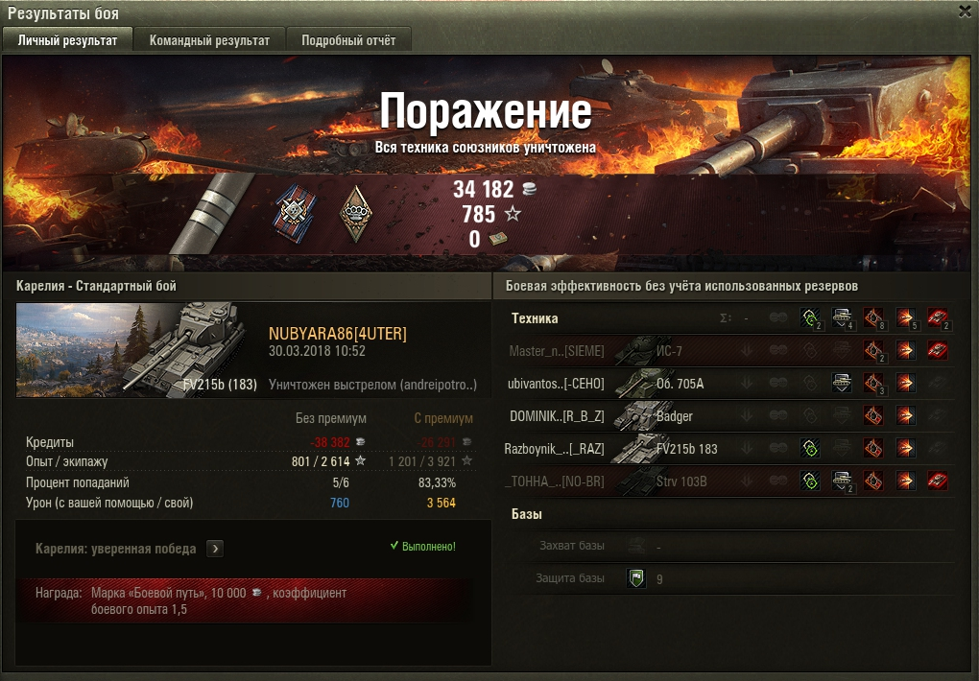Click the silver credits icon beside 34 182

[530, 189]
